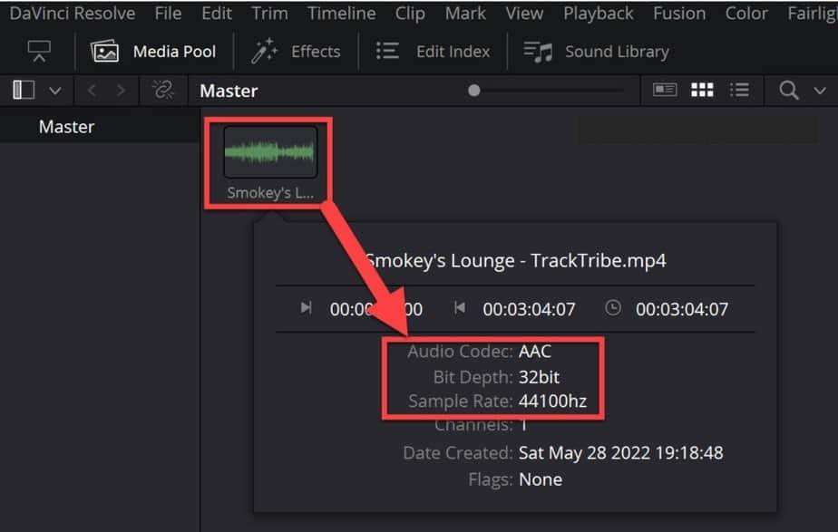The width and height of the screenshot is (838, 532).
Task: Open the Mark menu
Action: 465,14
